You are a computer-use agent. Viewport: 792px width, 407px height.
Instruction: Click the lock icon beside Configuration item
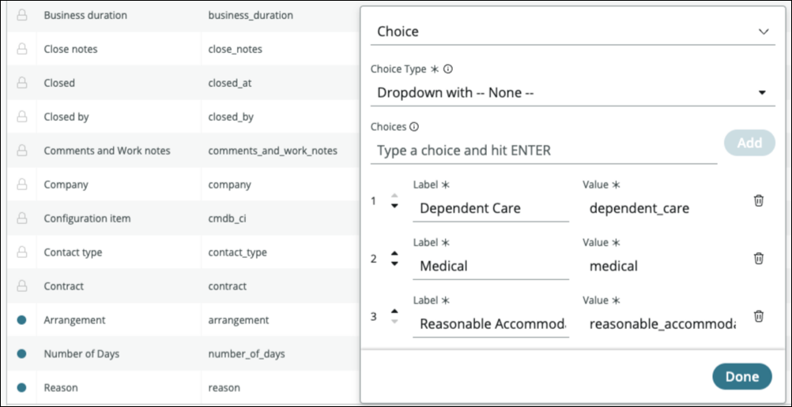23,218
